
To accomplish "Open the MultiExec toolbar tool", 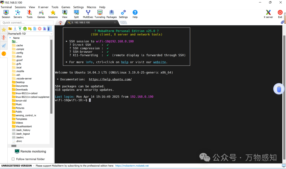I will pyautogui.click(x=88, y=14).
